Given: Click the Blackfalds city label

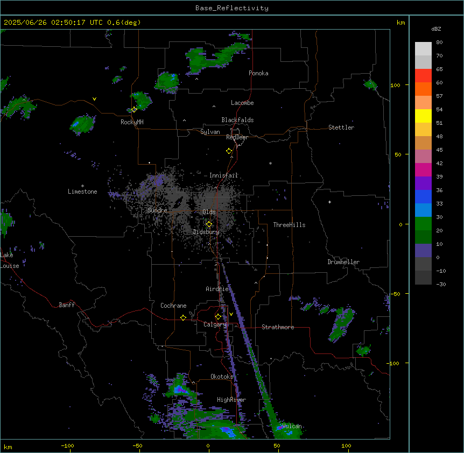Looking at the screenshot, I should click(x=237, y=120).
